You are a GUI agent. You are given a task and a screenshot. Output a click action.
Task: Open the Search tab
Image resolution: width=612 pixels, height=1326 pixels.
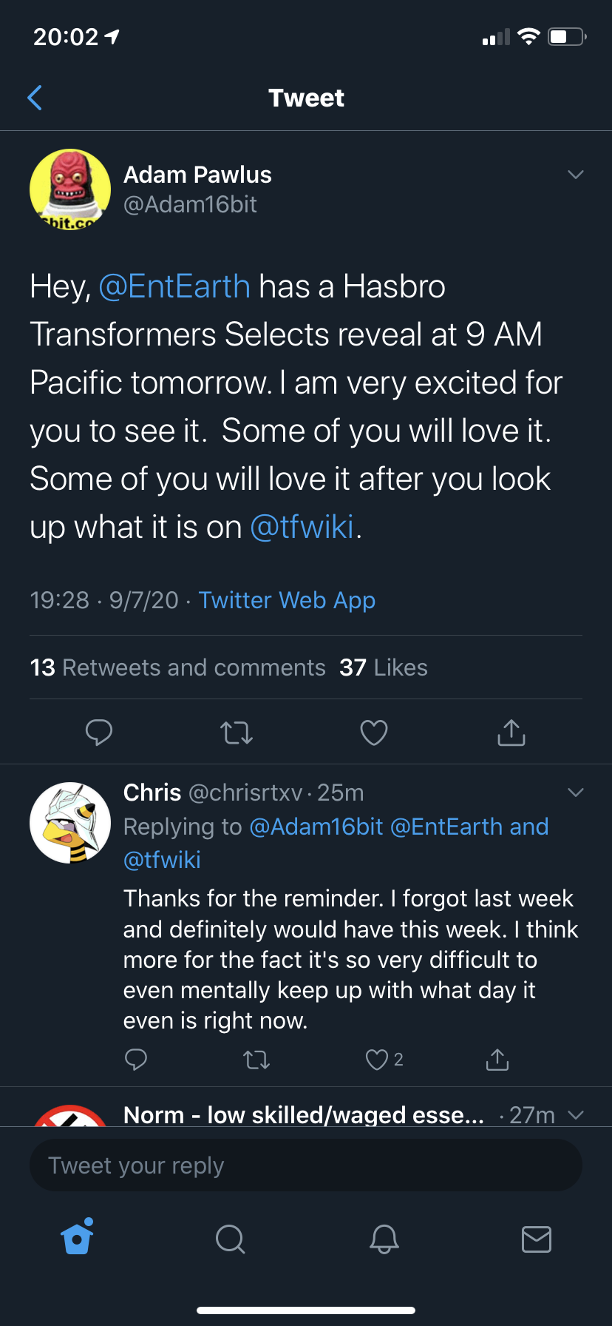click(x=230, y=1238)
